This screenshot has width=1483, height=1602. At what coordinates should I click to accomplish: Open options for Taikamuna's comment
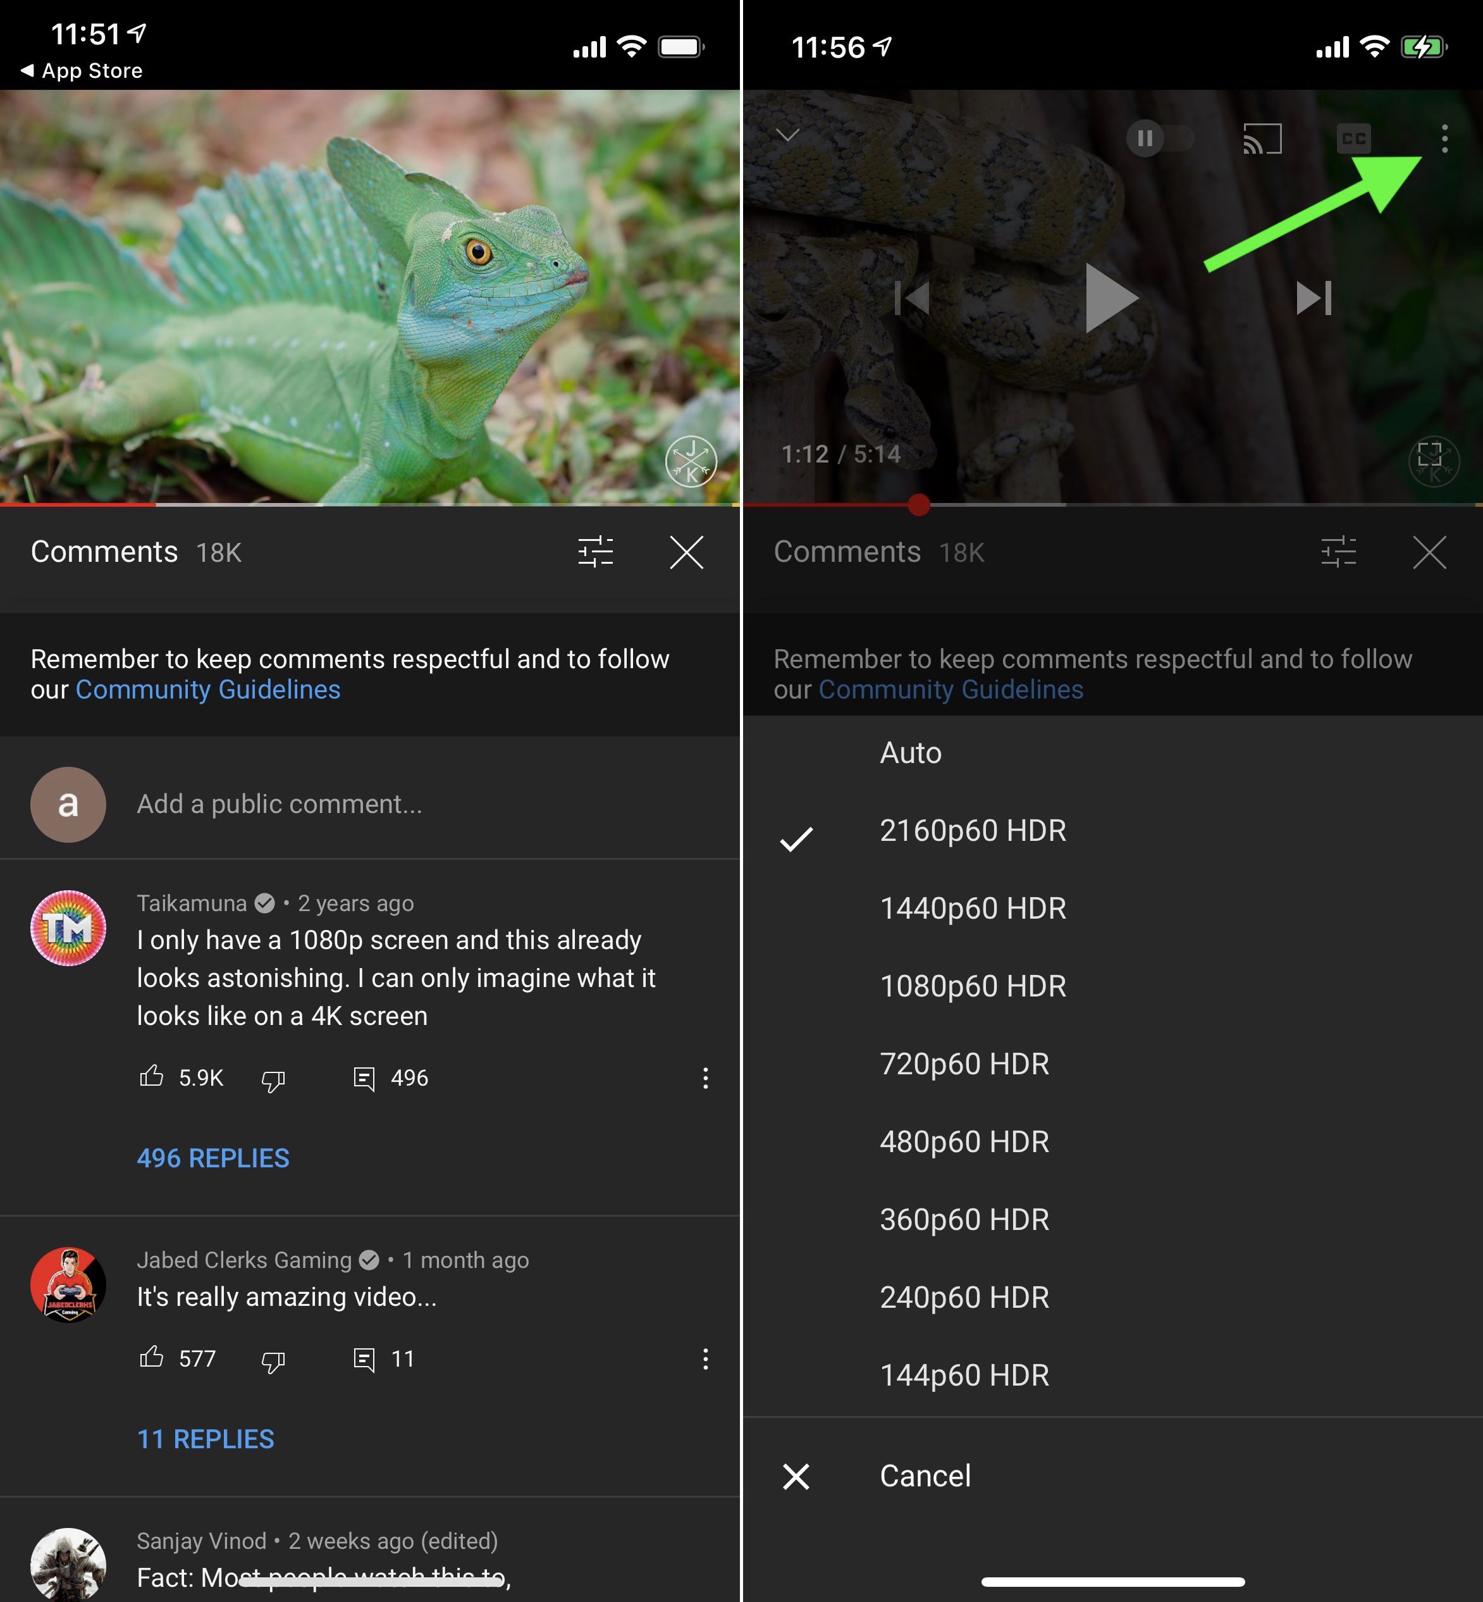pyautogui.click(x=705, y=1078)
